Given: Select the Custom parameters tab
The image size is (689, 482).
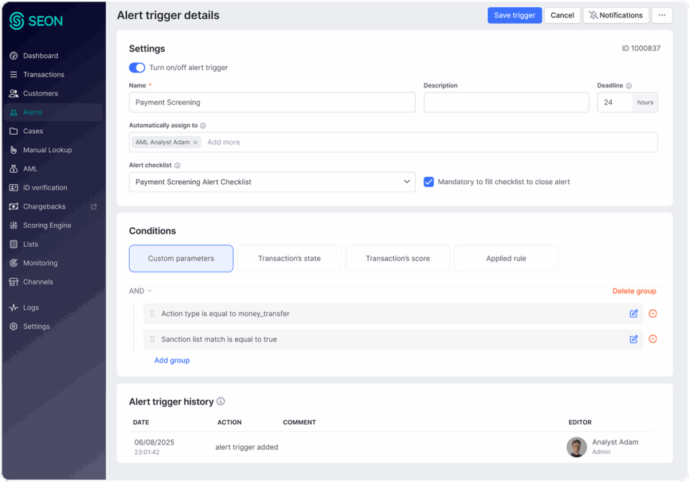Looking at the screenshot, I should (x=181, y=259).
